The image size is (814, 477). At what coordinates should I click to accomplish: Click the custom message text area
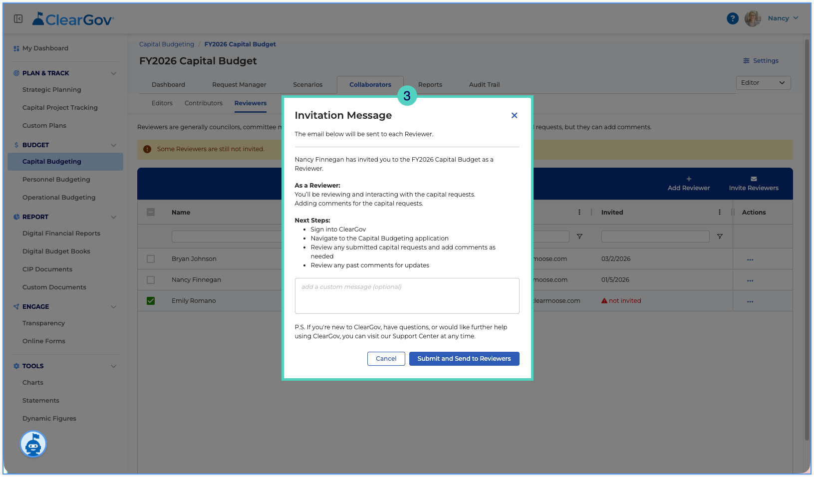tap(407, 296)
